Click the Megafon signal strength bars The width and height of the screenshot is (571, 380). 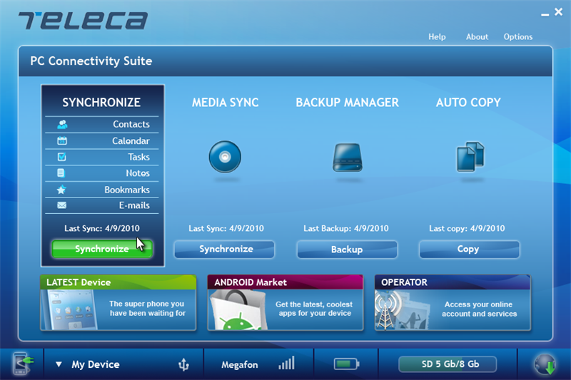point(286,364)
